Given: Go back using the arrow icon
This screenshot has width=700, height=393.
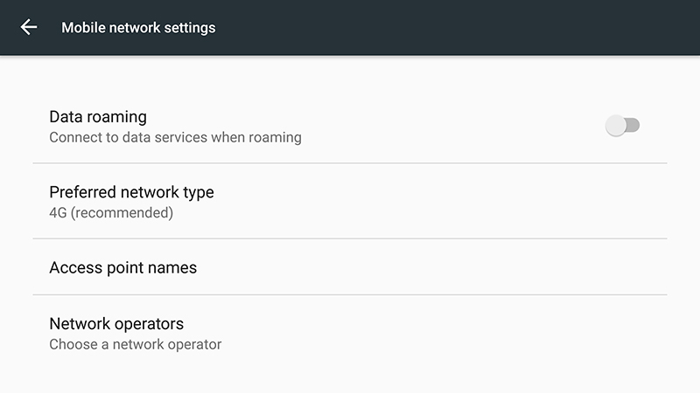Looking at the screenshot, I should click(29, 27).
